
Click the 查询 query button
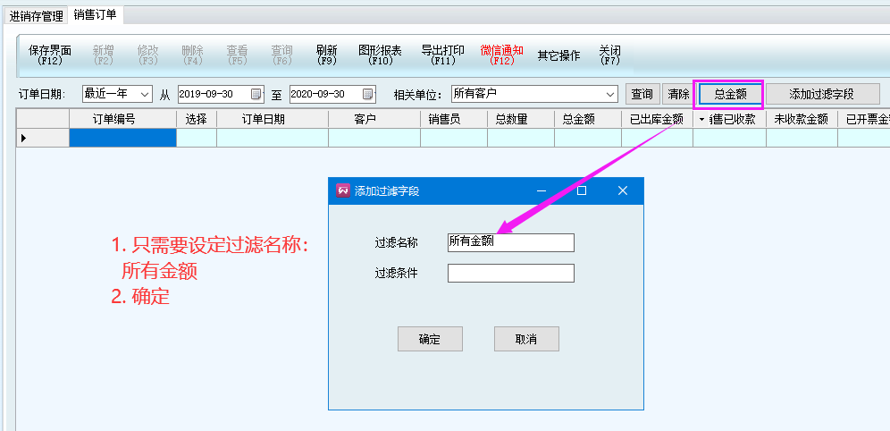point(642,94)
